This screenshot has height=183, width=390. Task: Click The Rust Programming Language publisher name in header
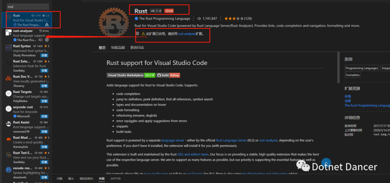pyautogui.click(x=164, y=19)
